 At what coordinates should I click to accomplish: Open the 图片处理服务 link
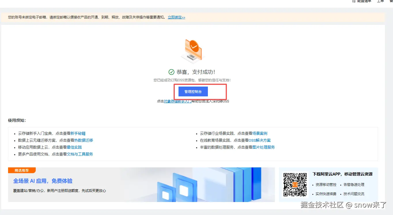(x=264, y=147)
